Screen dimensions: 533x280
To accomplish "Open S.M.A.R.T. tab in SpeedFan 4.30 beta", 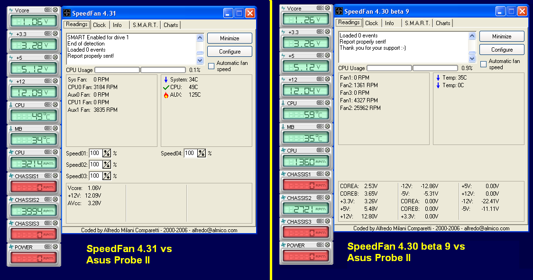I will tap(417, 23).
